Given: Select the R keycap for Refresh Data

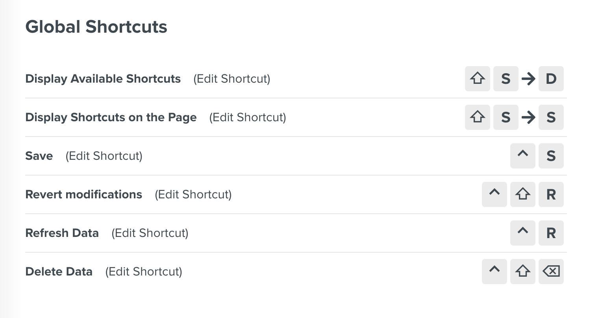Looking at the screenshot, I should pos(551,233).
